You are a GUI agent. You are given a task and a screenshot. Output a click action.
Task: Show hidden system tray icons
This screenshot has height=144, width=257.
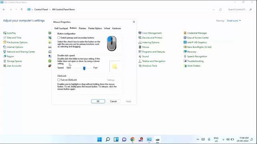coord(198,140)
